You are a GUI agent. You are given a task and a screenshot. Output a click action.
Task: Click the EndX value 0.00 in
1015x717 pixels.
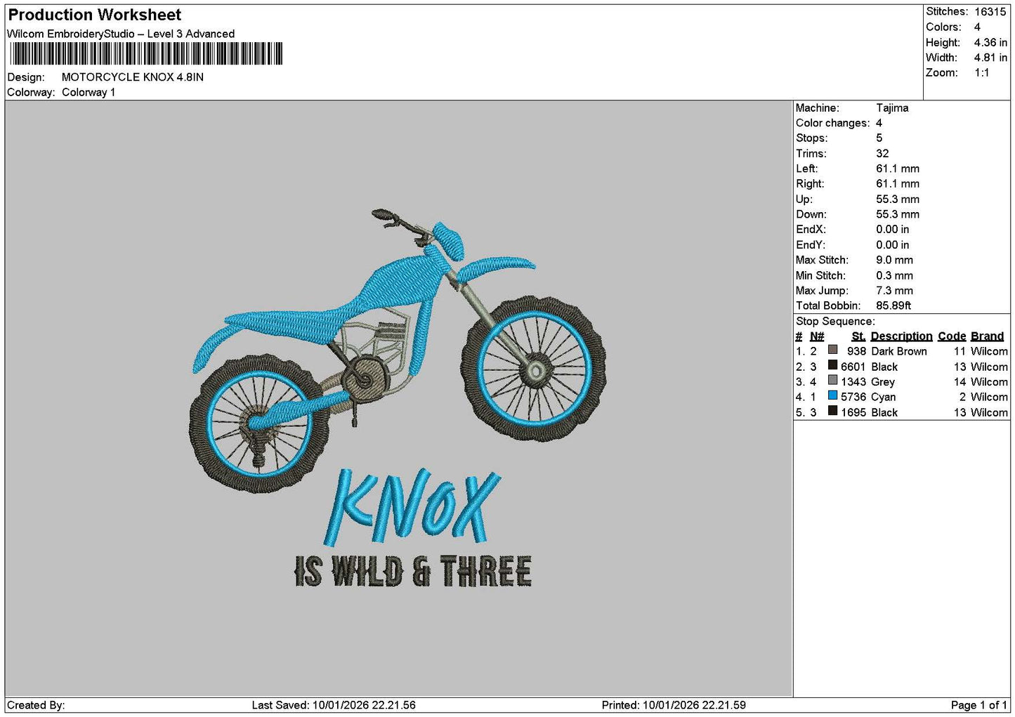[x=892, y=230]
